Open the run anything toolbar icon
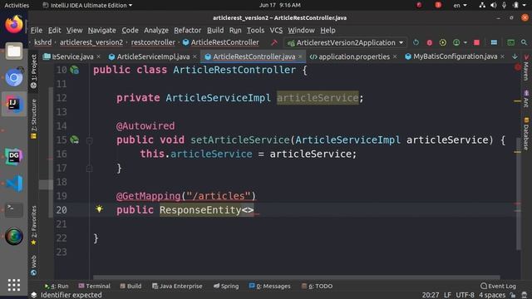This screenshot has height=299, width=532. 510,42
